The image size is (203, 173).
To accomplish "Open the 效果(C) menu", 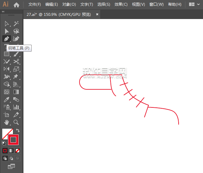I will point(121,4).
